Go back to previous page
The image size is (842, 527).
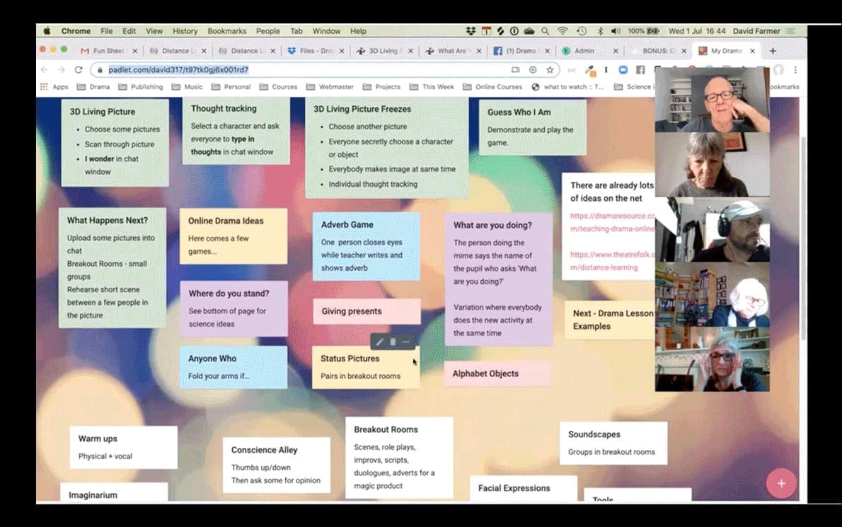(45, 70)
